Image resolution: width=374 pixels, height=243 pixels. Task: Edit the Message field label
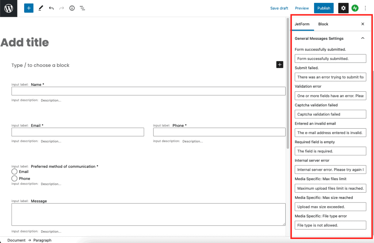pos(39,201)
